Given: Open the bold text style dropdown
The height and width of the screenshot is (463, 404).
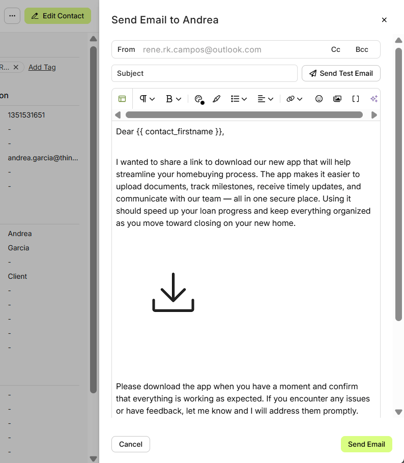Looking at the screenshot, I should 174,99.
